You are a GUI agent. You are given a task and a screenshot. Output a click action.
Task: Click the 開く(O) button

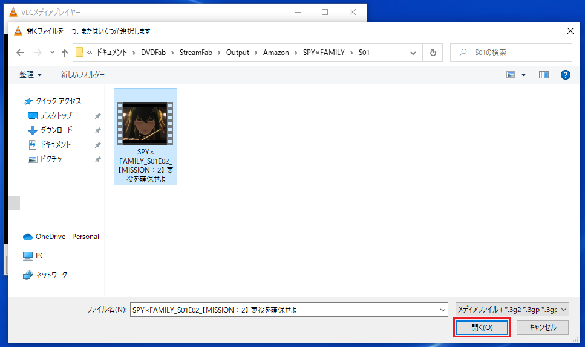482,328
